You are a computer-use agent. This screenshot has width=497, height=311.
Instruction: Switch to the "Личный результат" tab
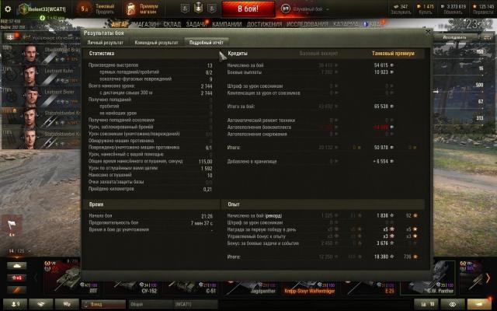pyautogui.click(x=105, y=42)
